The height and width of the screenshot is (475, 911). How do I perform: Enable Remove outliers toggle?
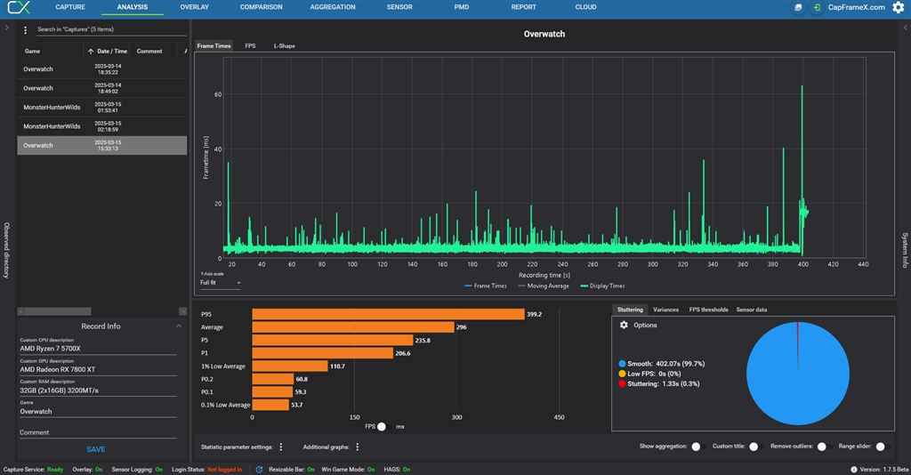824,447
